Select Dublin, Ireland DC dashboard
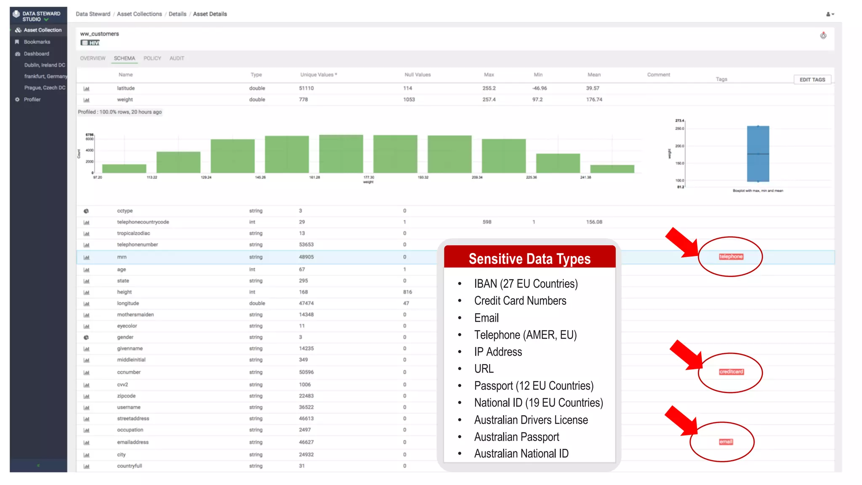This screenshot has height=485, width=862. tap(45, 65)
